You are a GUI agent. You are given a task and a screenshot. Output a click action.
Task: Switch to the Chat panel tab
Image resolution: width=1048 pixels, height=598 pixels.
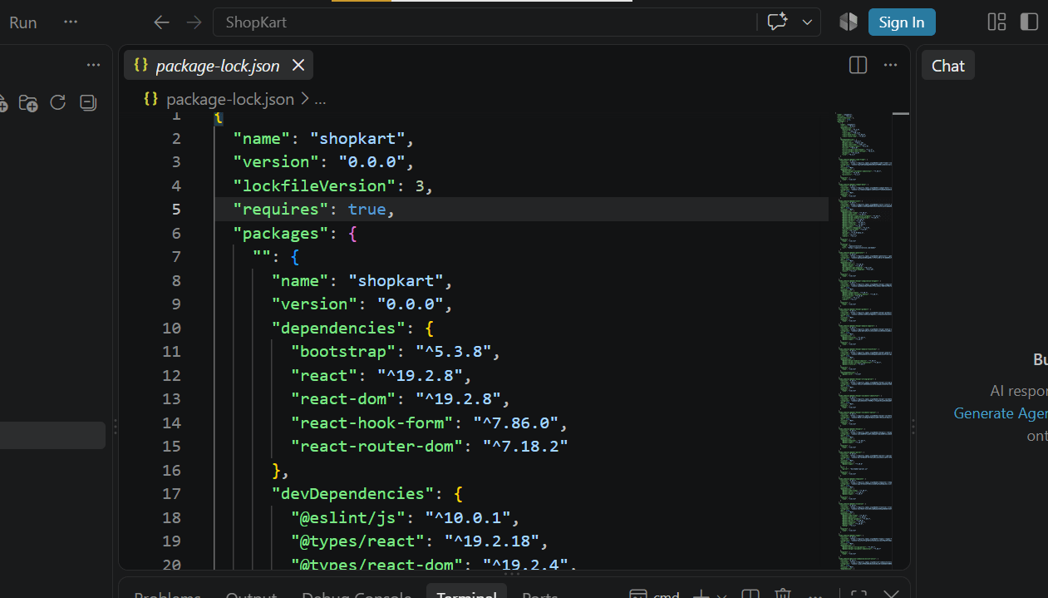click(x=948, y=66)
